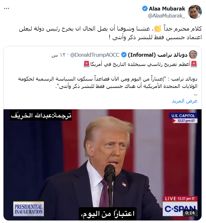Click the main tweet text starting كلام محترم
This screenshot has width=206, height=223.
pos(110,33)
